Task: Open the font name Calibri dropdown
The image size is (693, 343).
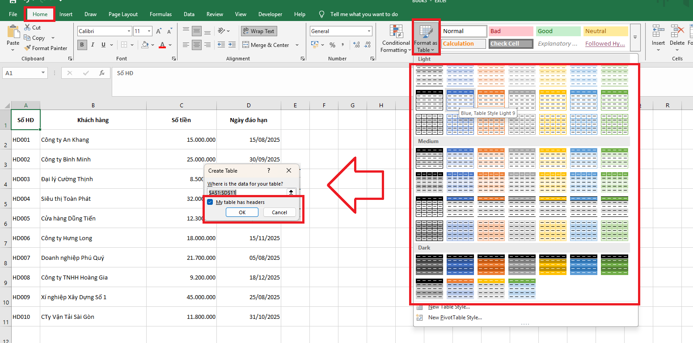Action: point(129,31)
